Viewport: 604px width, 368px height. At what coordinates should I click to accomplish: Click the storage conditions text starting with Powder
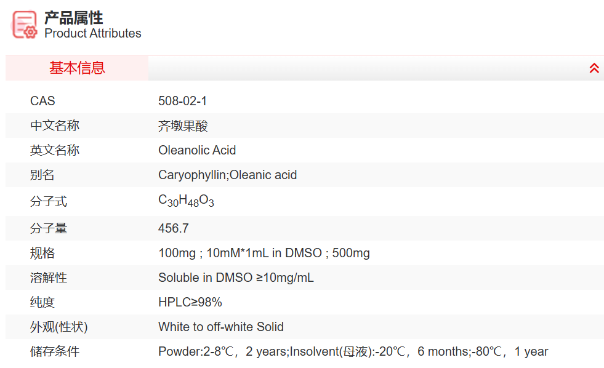click(353, 351)
